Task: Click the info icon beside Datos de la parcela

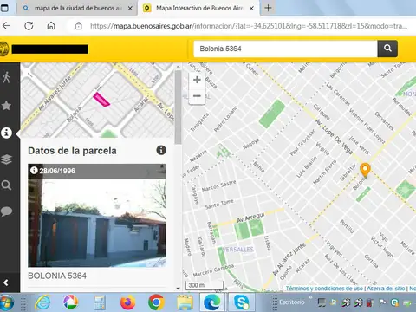Action: pyautogui.click(x=161, y=150)
